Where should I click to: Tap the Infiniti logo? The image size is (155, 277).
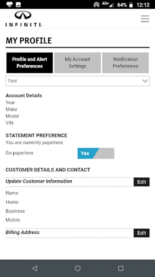tap(24, 19)
